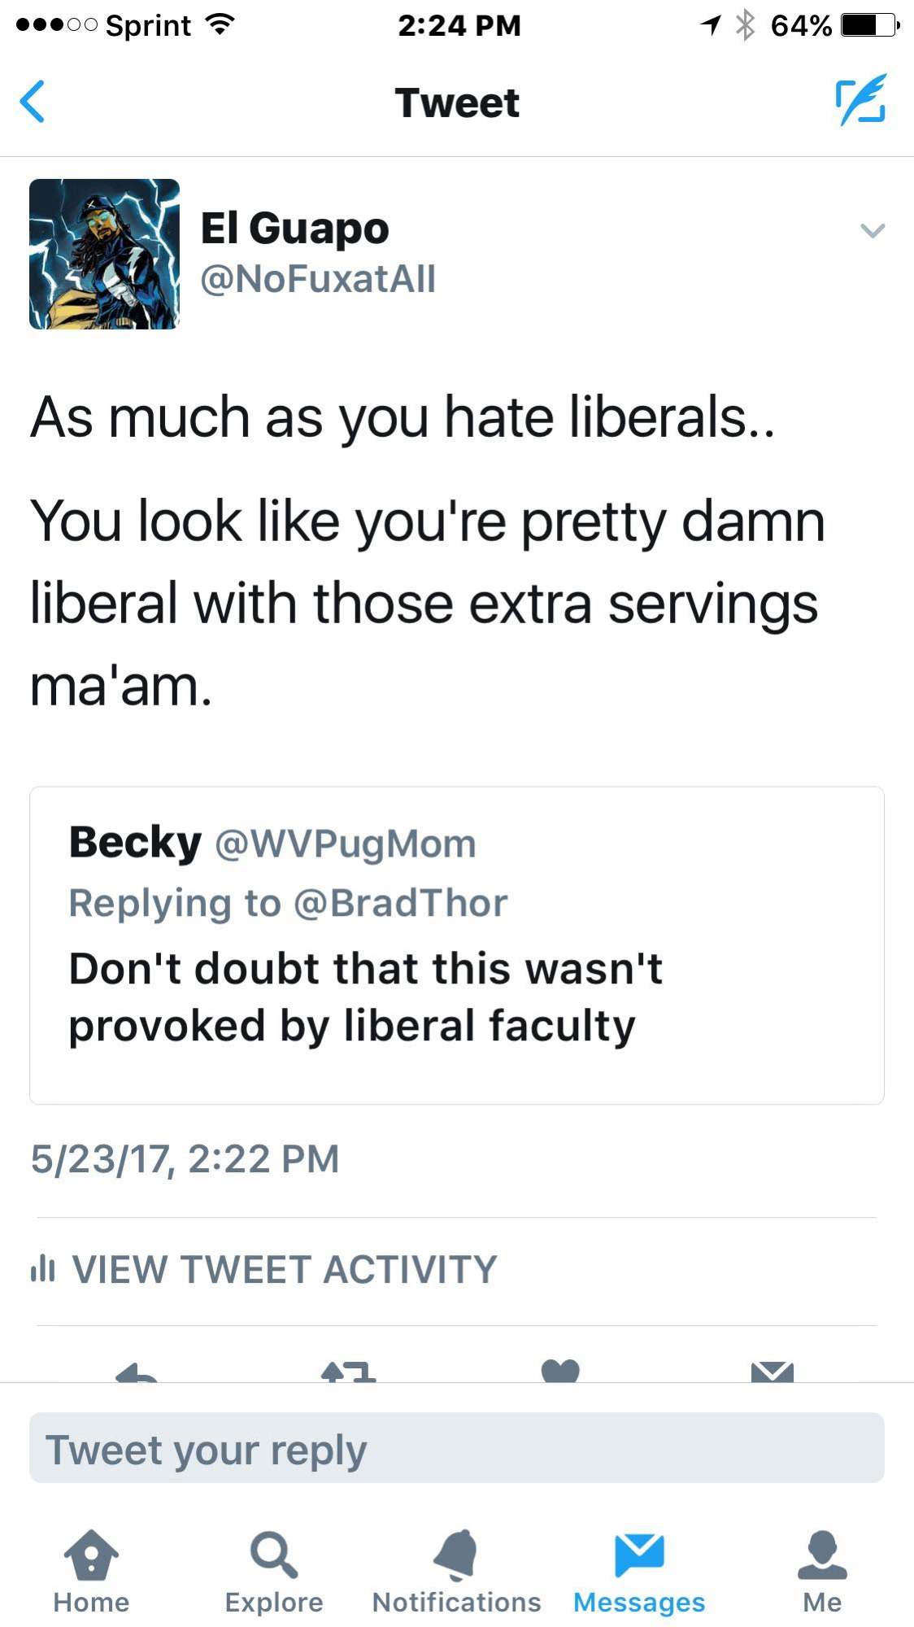Open the Me profile tab
The image size is (914, 1627).
822,1571
